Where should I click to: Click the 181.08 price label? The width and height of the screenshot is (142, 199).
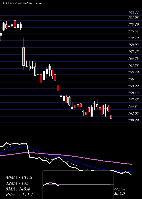click(x=133, y=18)
